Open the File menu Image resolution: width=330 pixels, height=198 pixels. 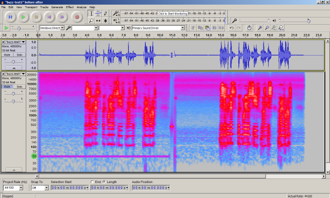4,7
